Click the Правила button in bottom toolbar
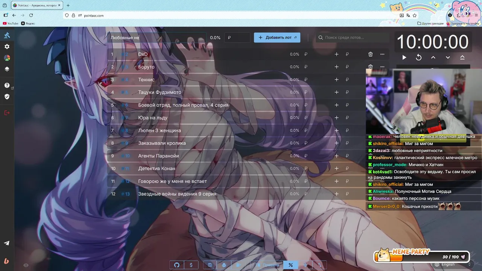The width and height of the screenshot is (482, 271). coord(267,265)
